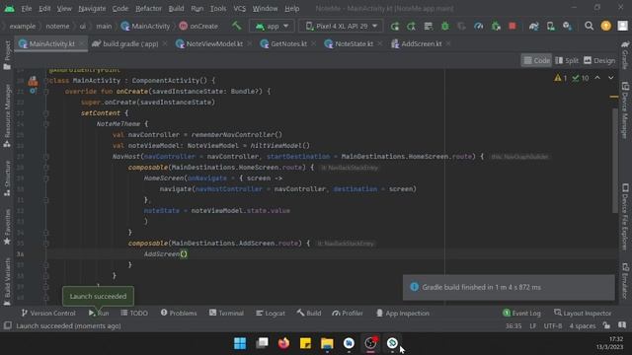The height and width of the screenshot is (355, 632).
Task: Select the Code editor view mode
Action: (x=536, y=61)
